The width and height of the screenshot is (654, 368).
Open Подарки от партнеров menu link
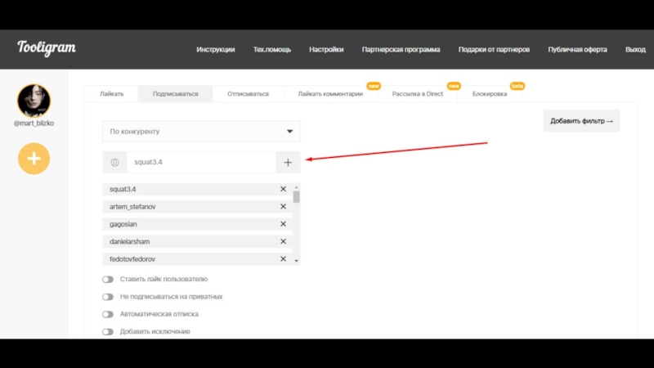click(494, 50)
